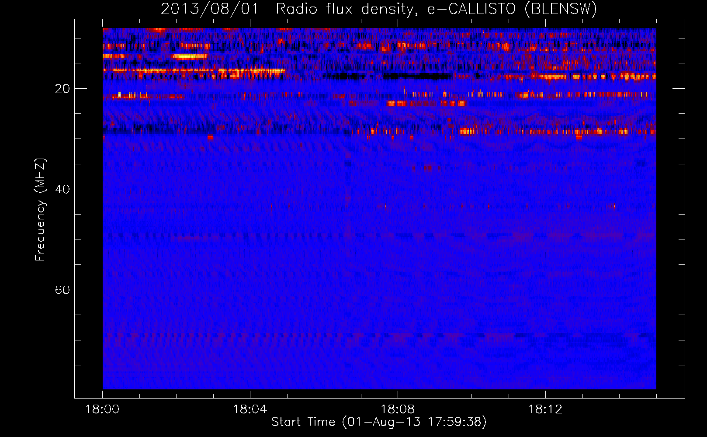Click the '18:08' time tick label
707x437 pixels.
tap(398, 409)
